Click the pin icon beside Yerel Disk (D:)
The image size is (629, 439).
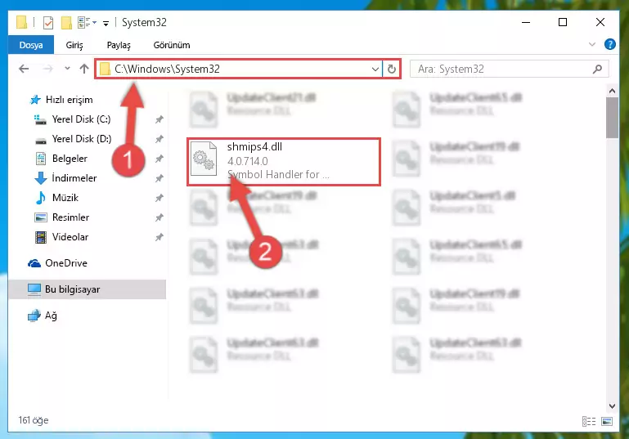pyautogui.click(x=159, y=139)
